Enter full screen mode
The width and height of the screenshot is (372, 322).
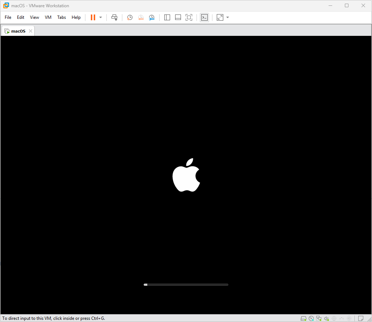pyautogui.click(x=189, y=17)
